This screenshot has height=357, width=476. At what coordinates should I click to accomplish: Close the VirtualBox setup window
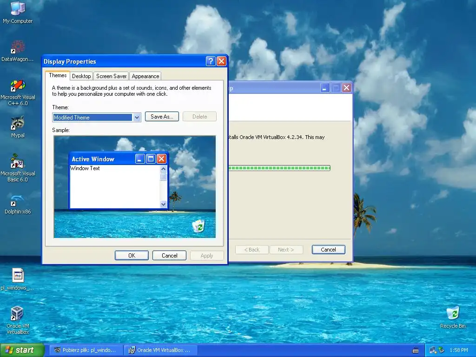click(346, 88)
